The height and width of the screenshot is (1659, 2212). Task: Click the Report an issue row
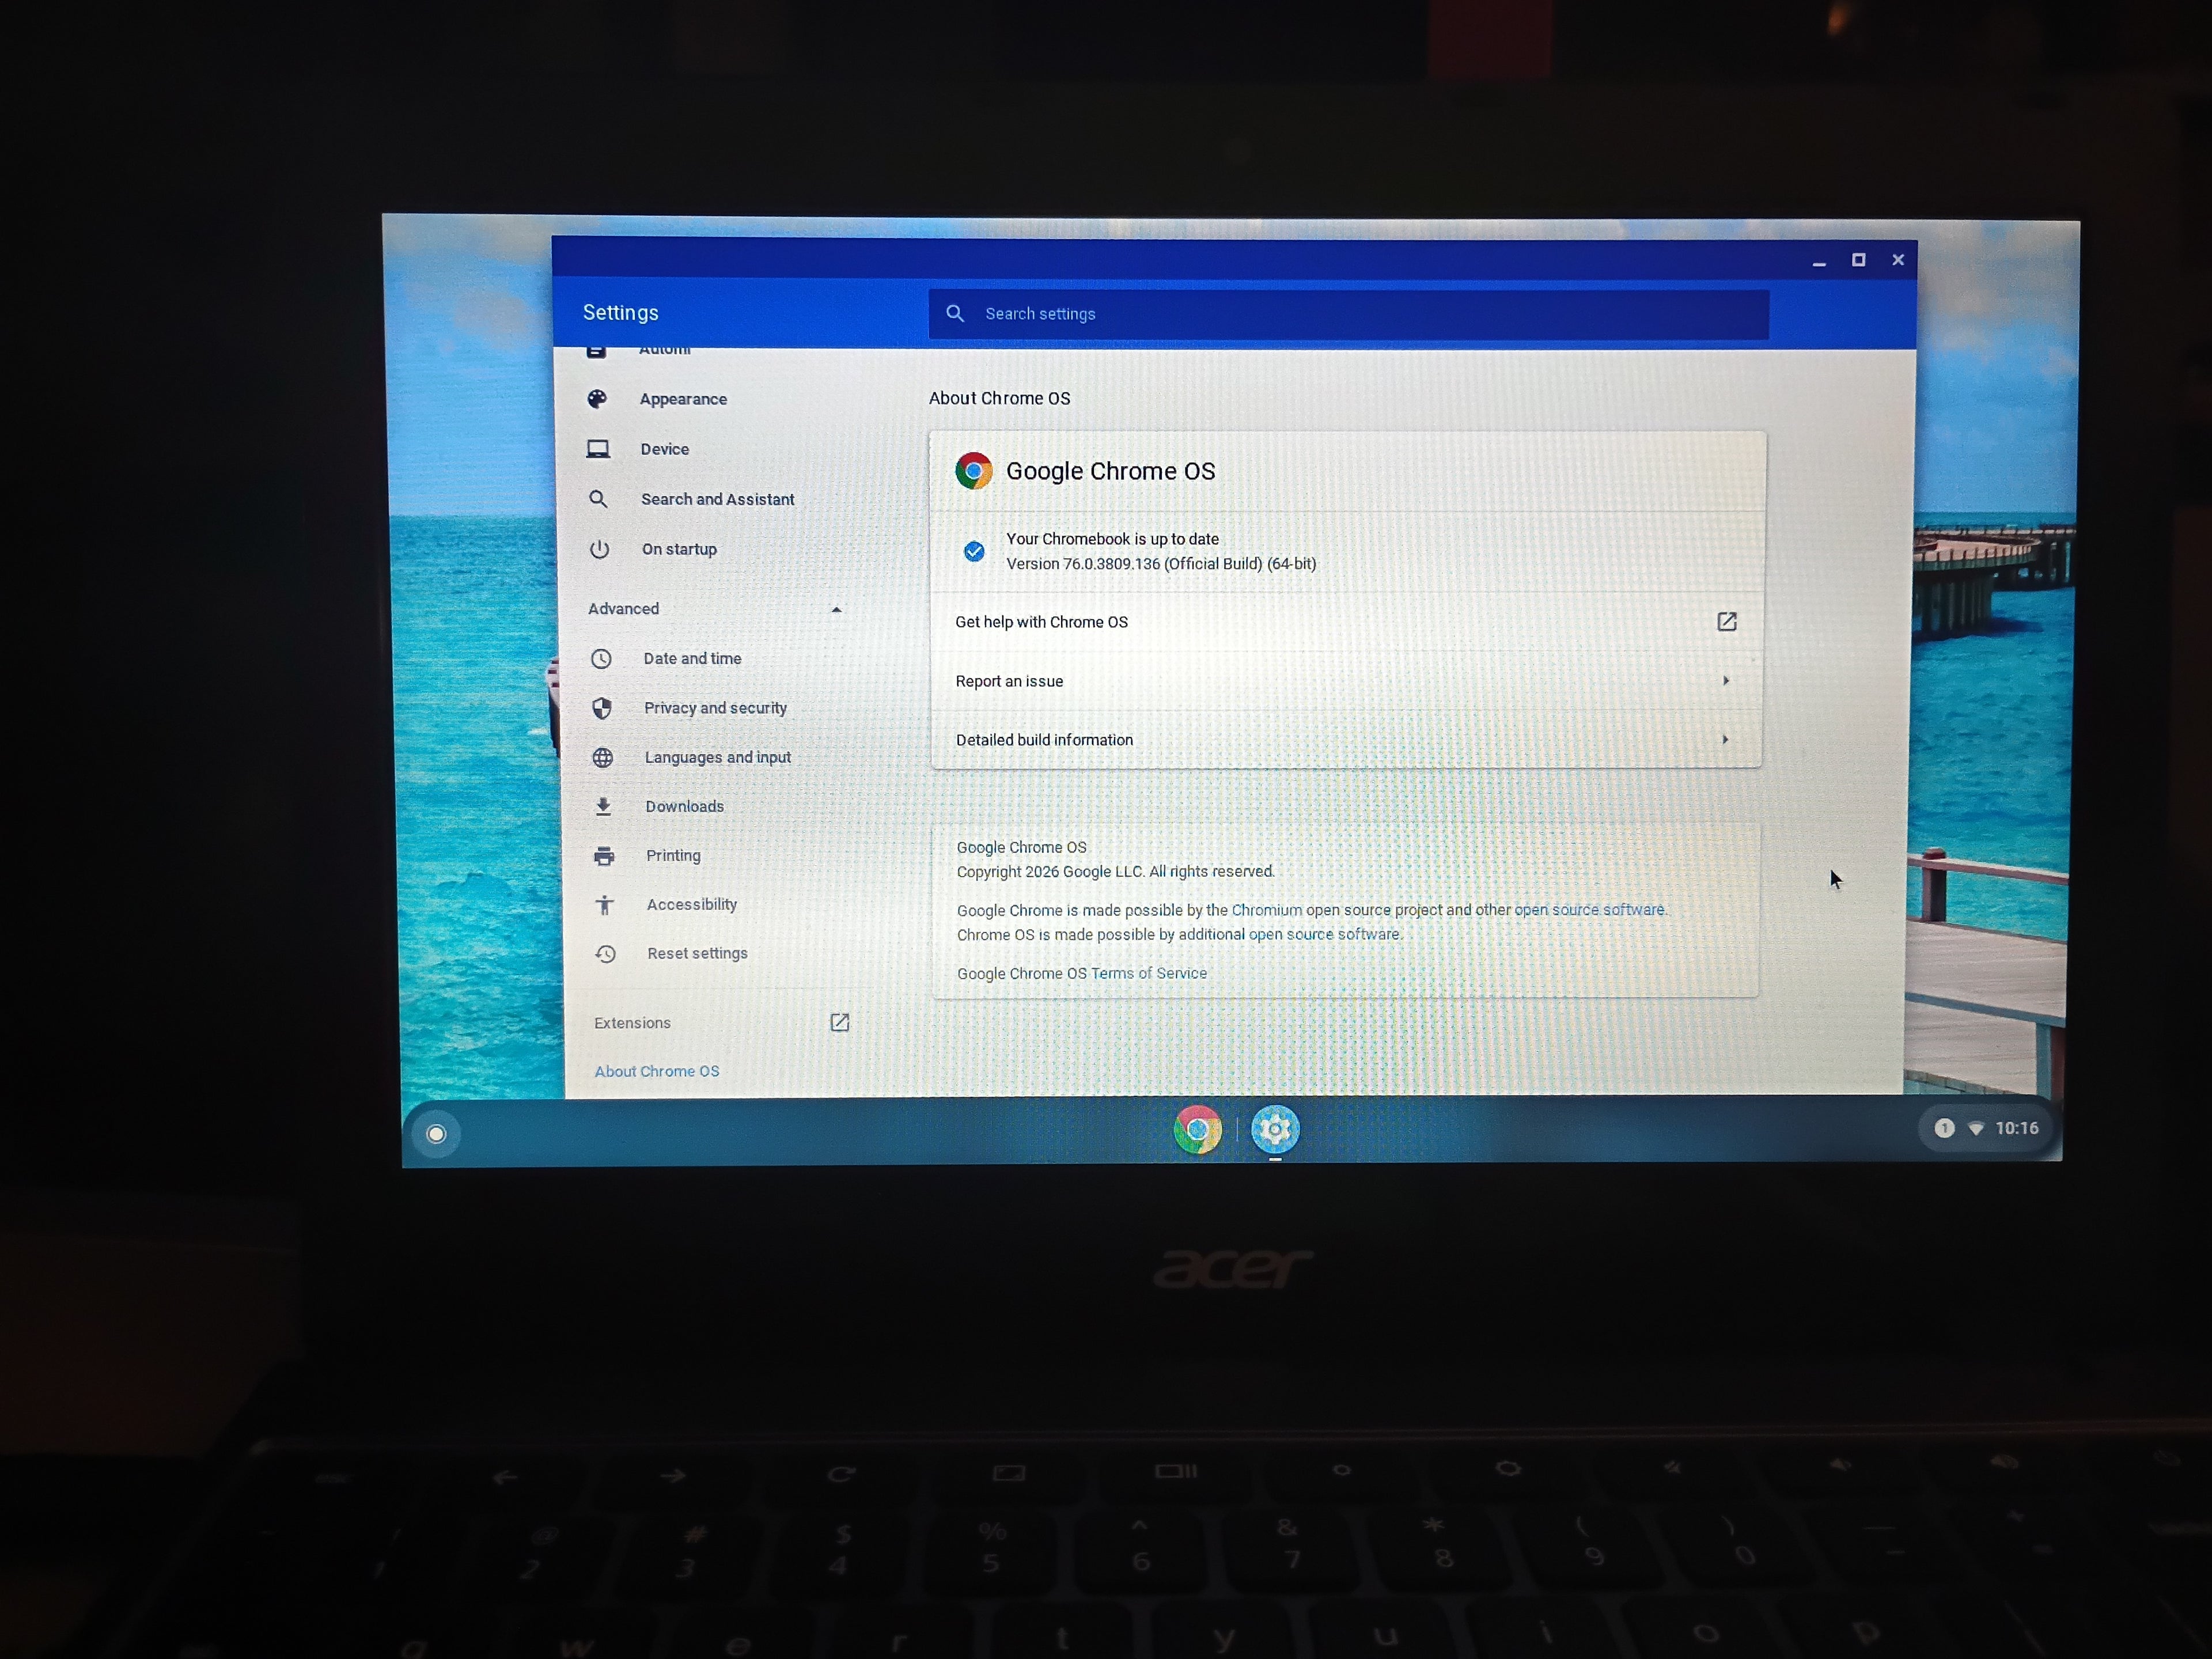tap(1346, 681)
